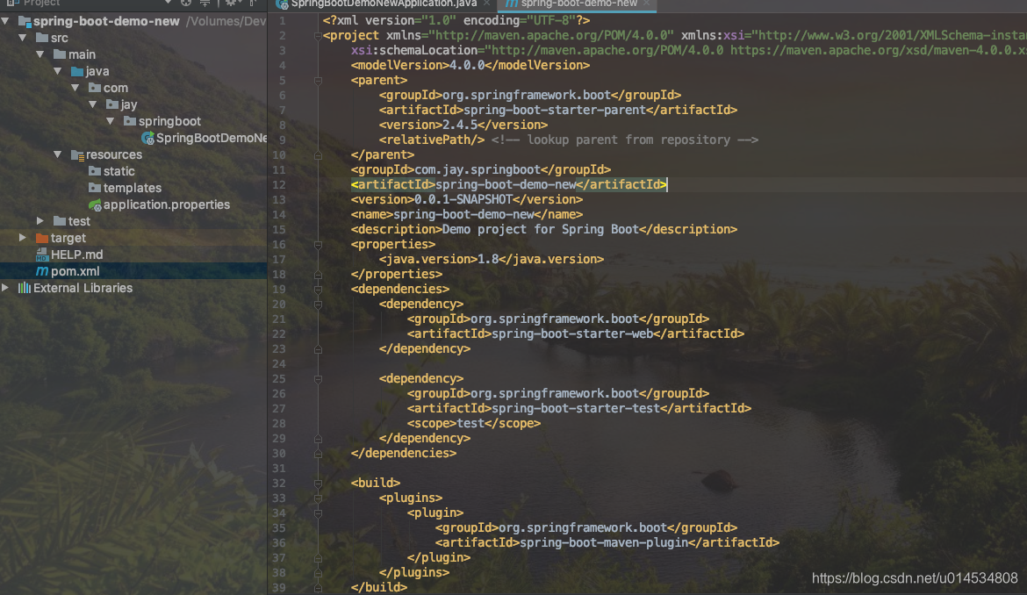Select the main folder icon

point(60,54)
